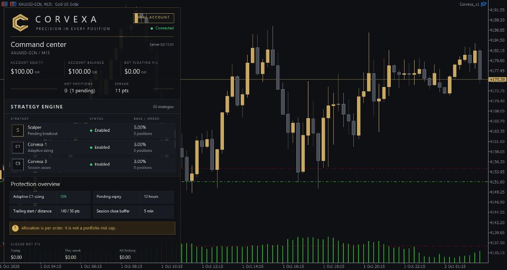Image resolution: width=507 pixels, height=270 pixels.
Task: Click the gold Corvexa hexagon logo
Action: [x=20, y=23]
